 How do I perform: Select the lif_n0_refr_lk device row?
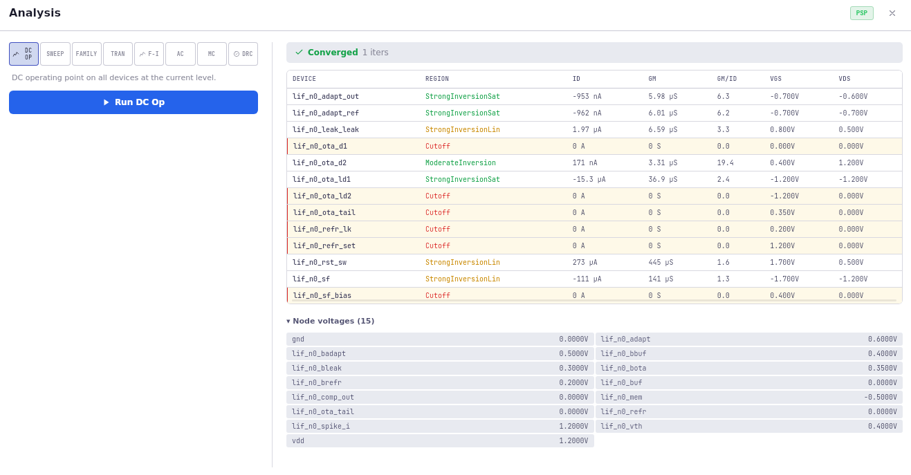tap(594, 230)
